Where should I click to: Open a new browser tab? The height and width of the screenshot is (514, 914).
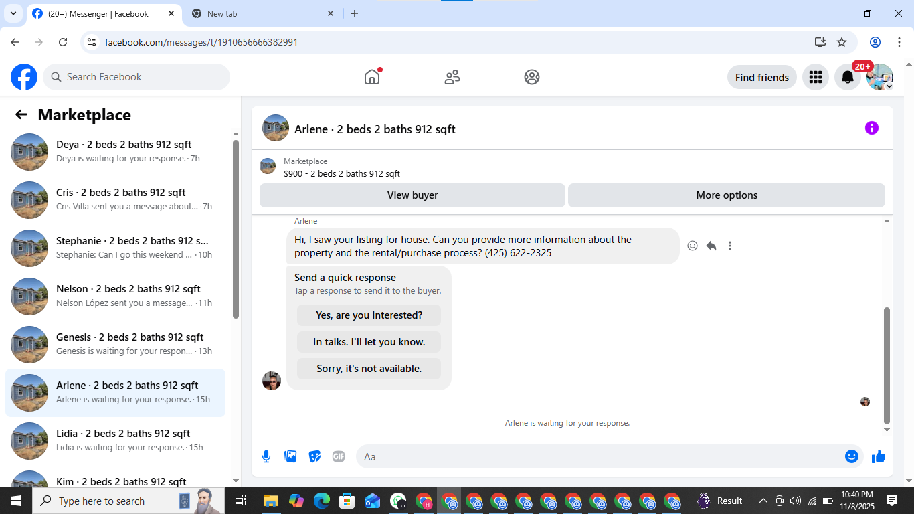click(355, 13)
